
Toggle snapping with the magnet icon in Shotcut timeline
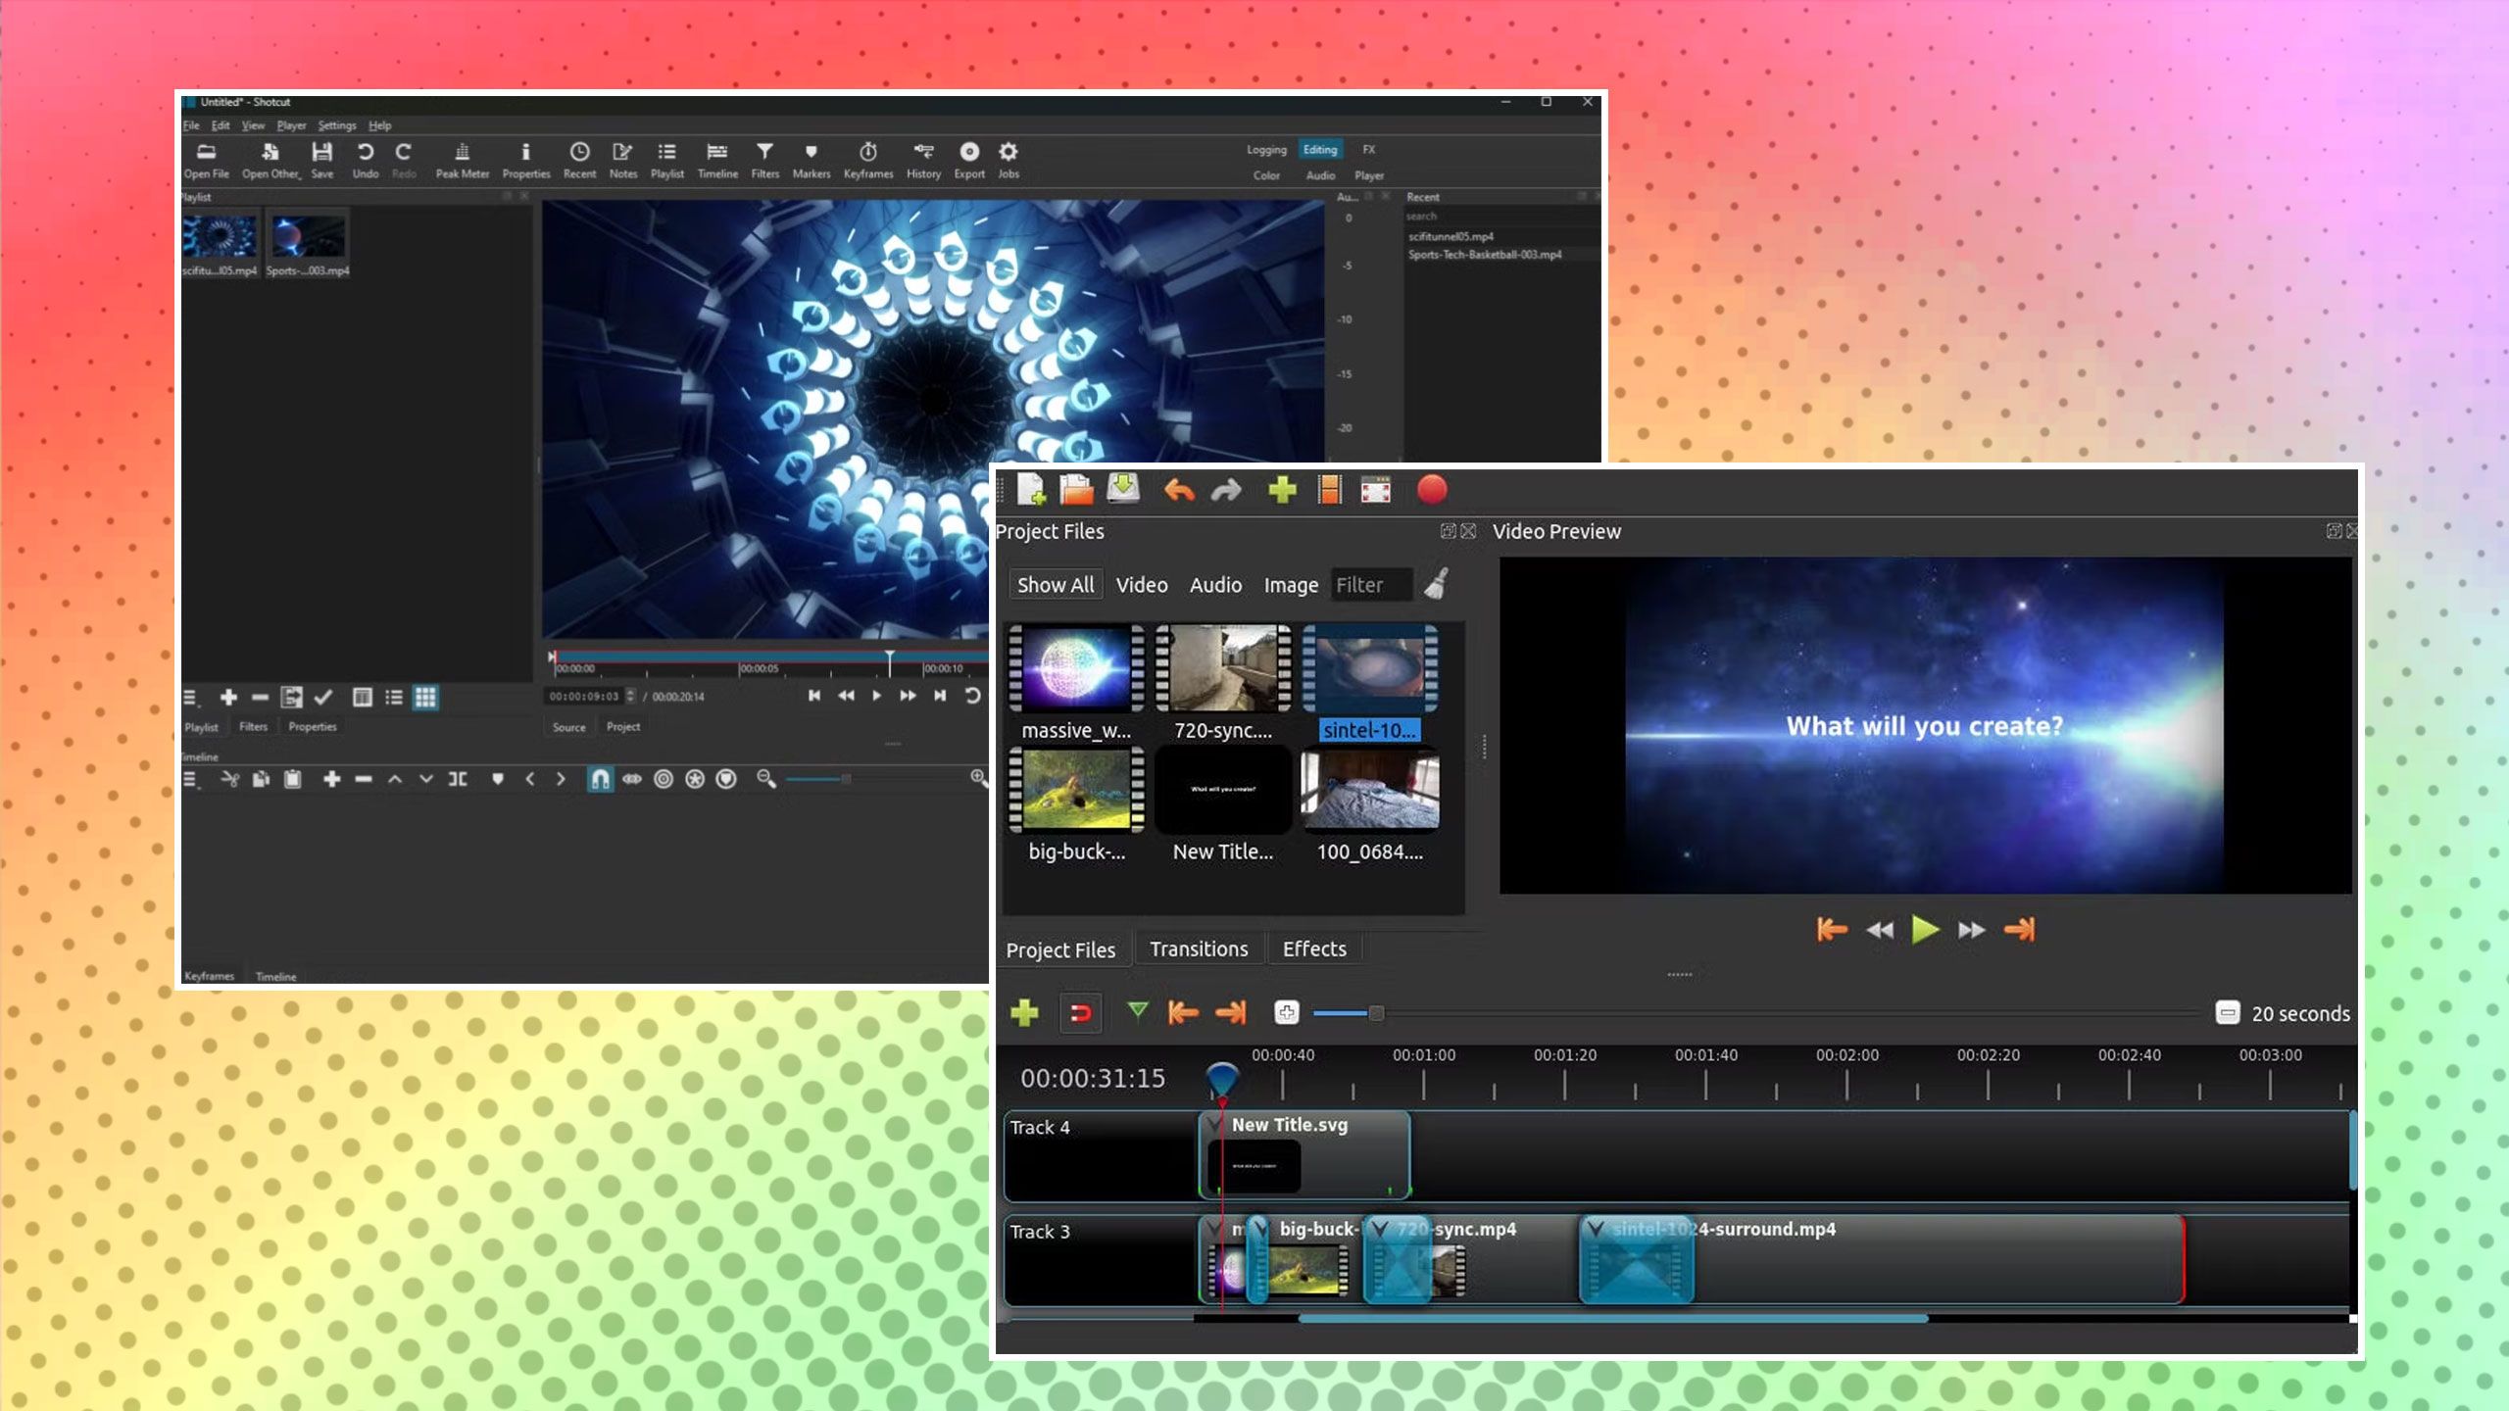(x=599, y=778)
